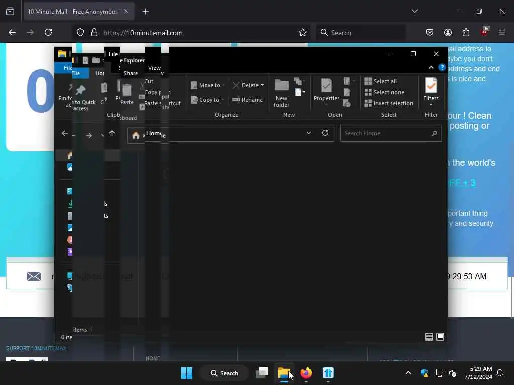This screenshot has height=385, width=514.
Task: Click the taskbar Search box
Action: click(x=224, y=373)
